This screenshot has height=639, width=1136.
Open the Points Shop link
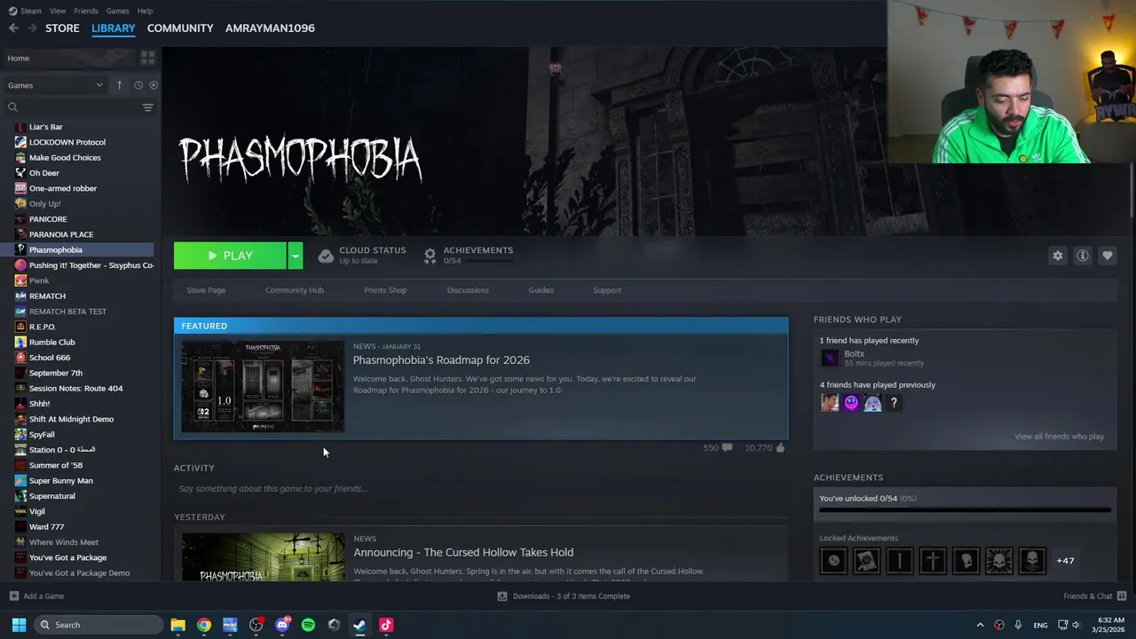(x=385, y=290)
